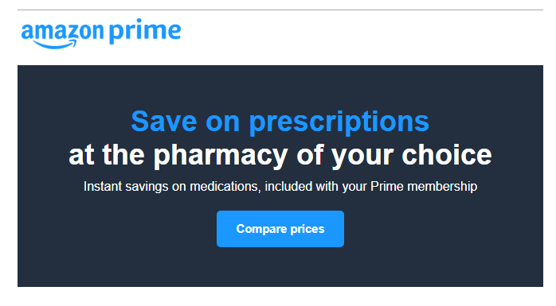Click the word "prices" on the button
Screen dimensions: 556x306
click(x=307, y=229)
